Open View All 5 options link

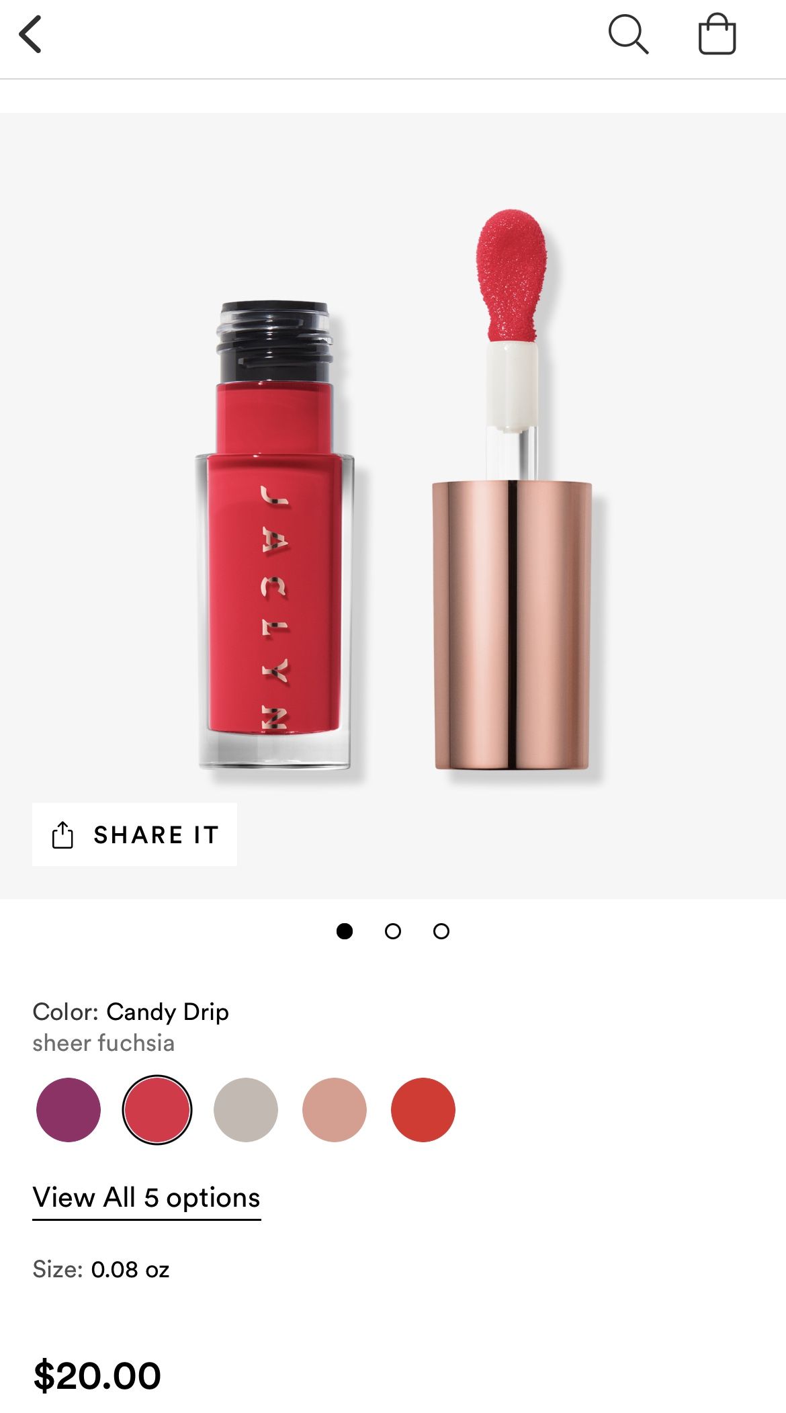tap(146, 1197)
